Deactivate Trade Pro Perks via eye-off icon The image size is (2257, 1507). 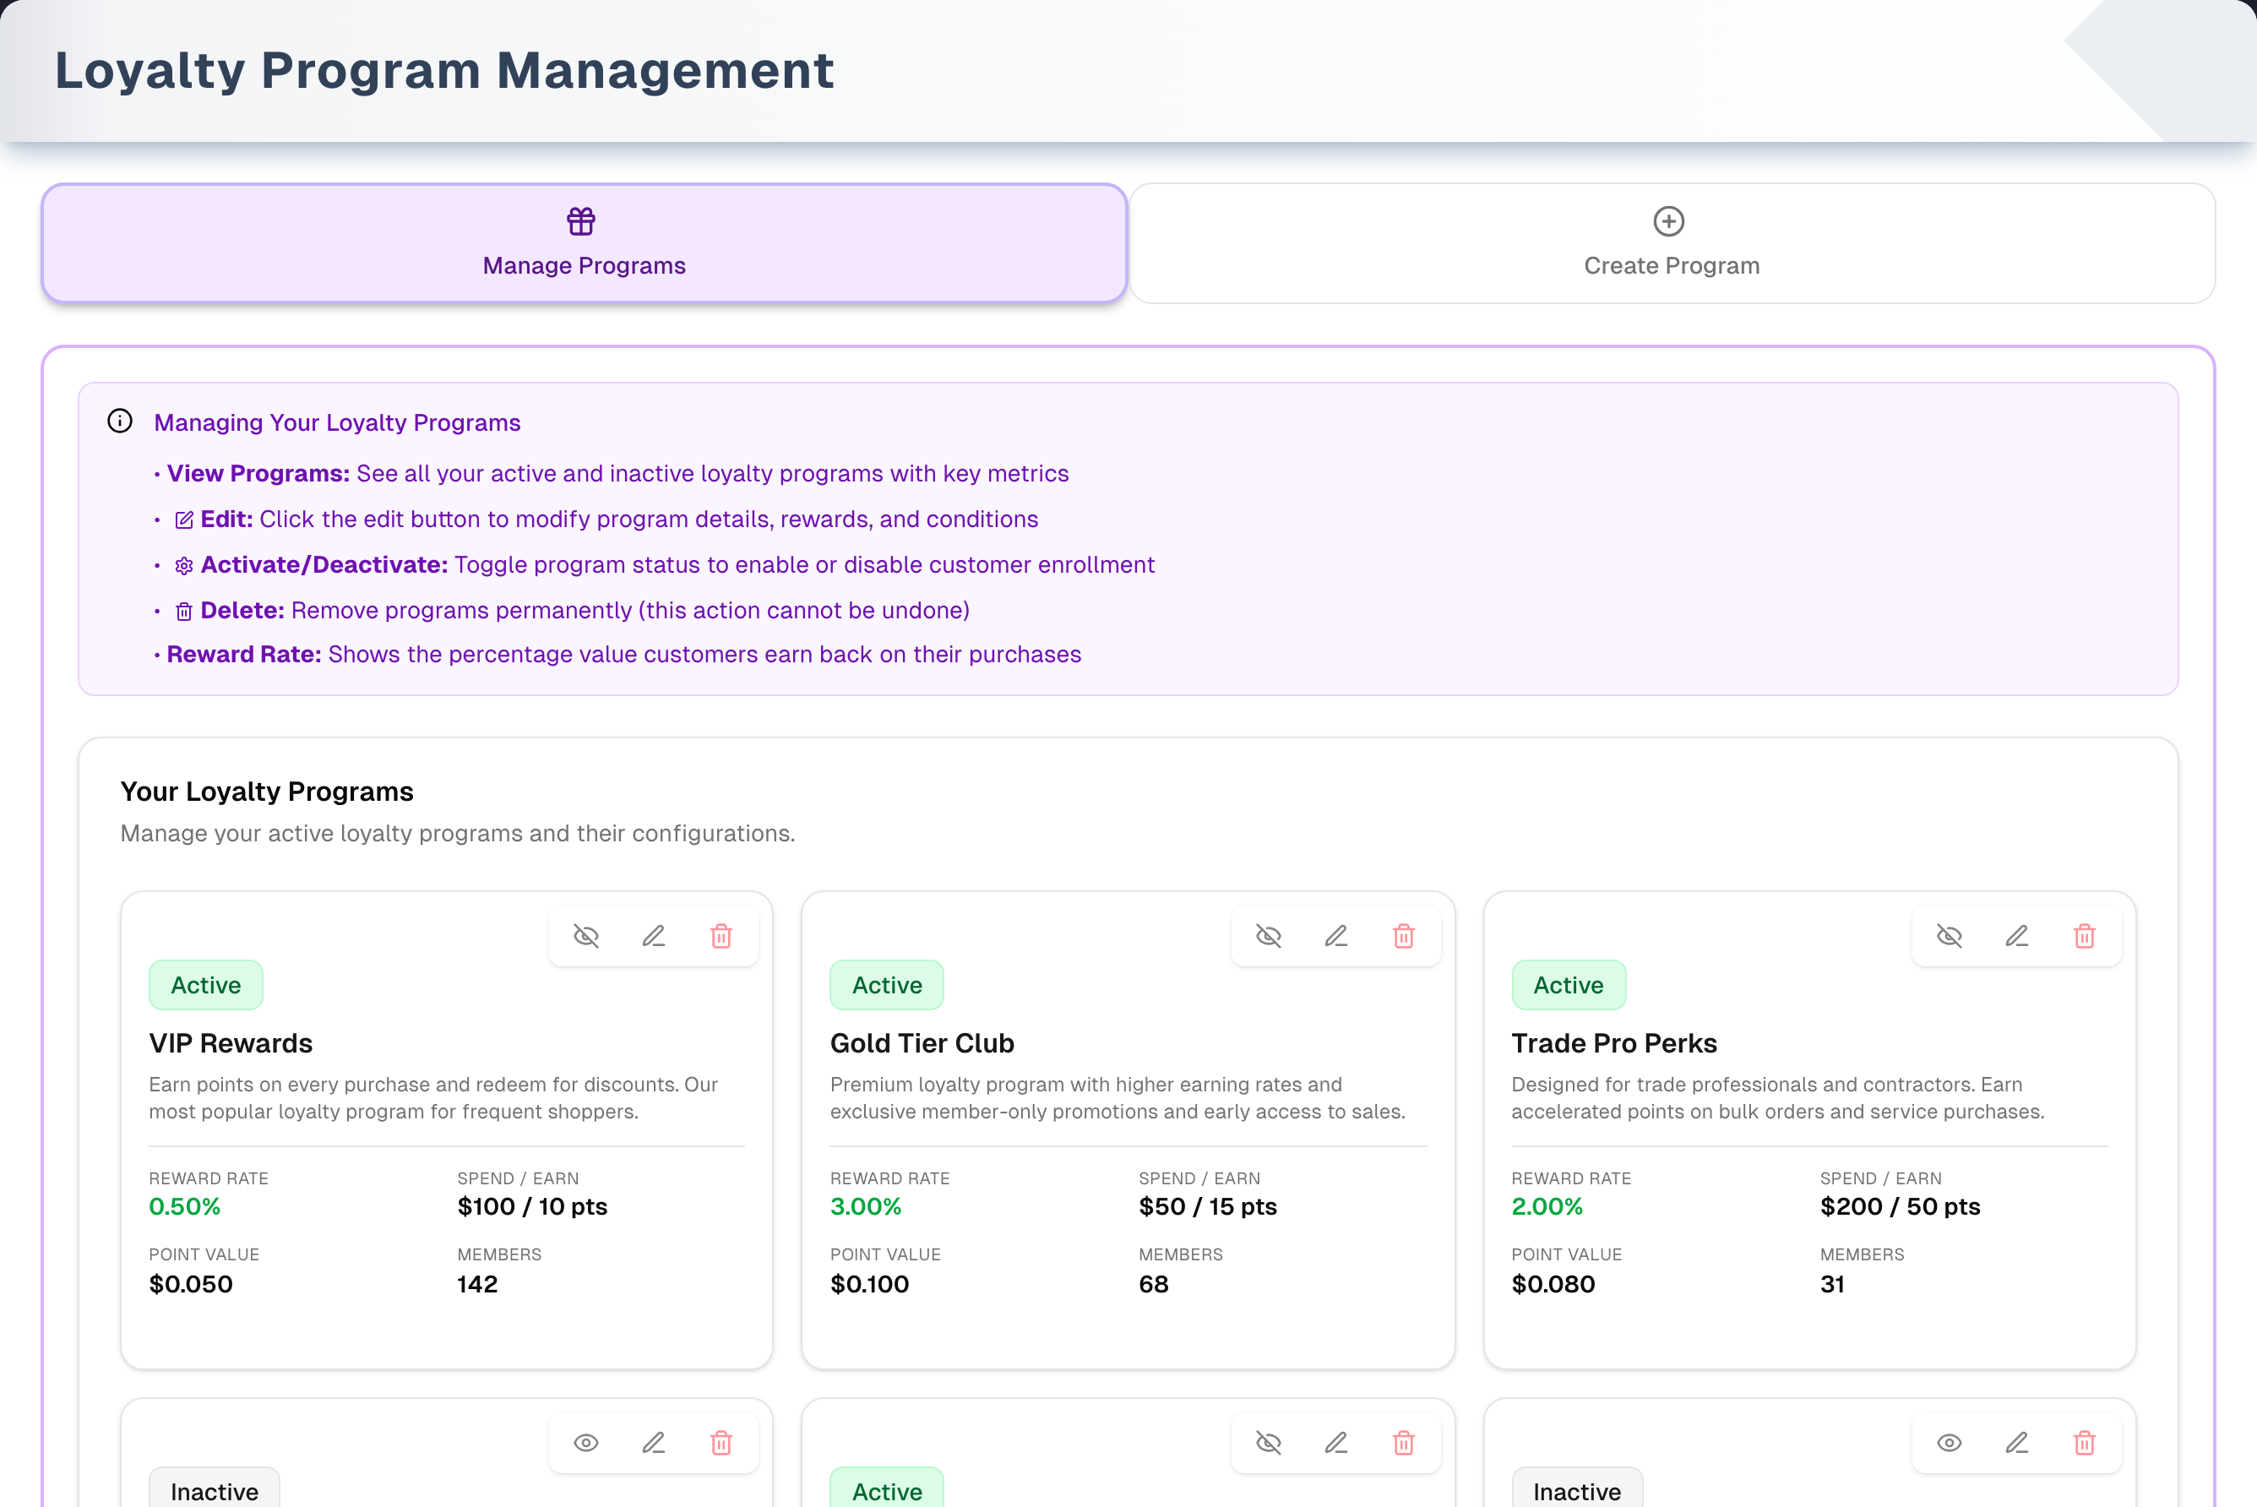click(1950, 936)
